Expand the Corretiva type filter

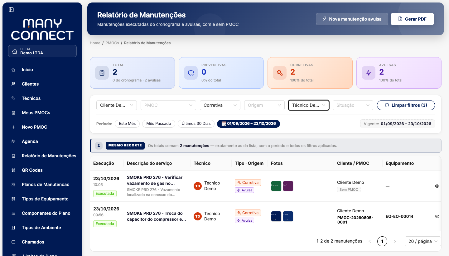(x=220, y=105)
